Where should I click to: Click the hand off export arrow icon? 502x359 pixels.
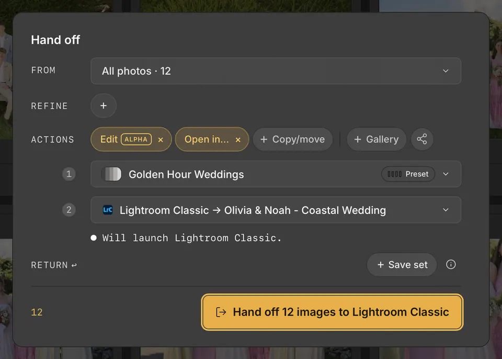pyautogui.click(x=221, y=312)
